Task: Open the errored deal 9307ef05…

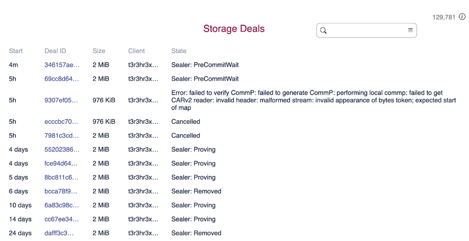Action: click(x=61, y=100)
